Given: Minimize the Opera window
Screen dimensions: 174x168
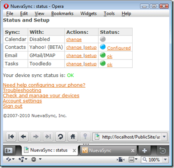Looking at the screenshot, I should coord(145,6).
